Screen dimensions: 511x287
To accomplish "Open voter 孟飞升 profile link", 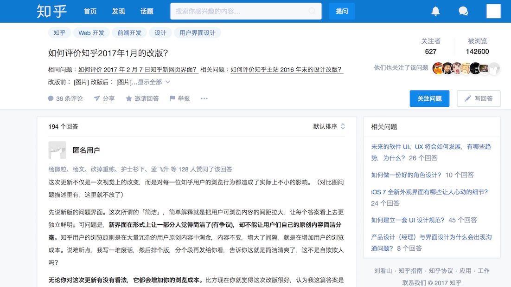I will point(160,169).
